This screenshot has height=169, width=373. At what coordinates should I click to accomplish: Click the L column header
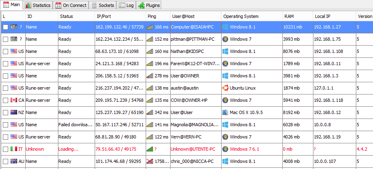coord(13,16)
